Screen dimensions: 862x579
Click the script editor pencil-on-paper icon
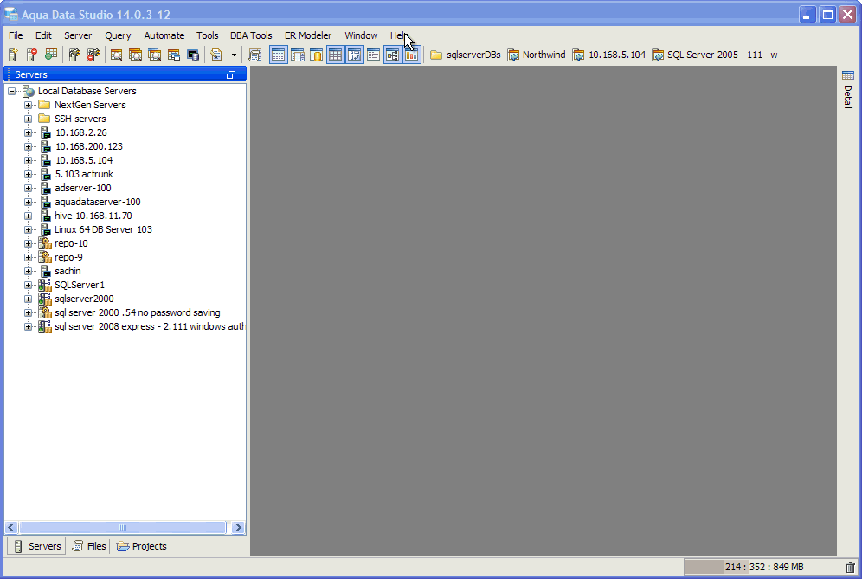pyautogui.click(x=216, y=55)
